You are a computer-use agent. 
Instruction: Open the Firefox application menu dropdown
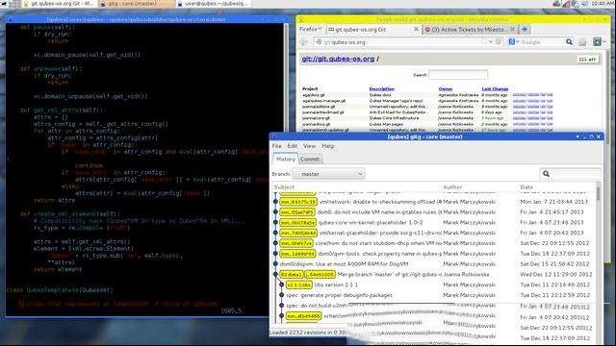pos(310,30)
